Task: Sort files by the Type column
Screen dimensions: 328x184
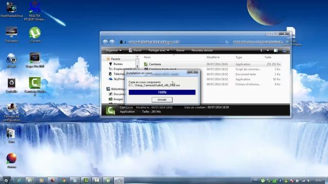Action: pos(239,57)
